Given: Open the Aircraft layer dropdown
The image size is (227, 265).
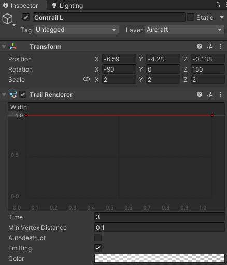Looking at the screenshot, I should [185, 30].
